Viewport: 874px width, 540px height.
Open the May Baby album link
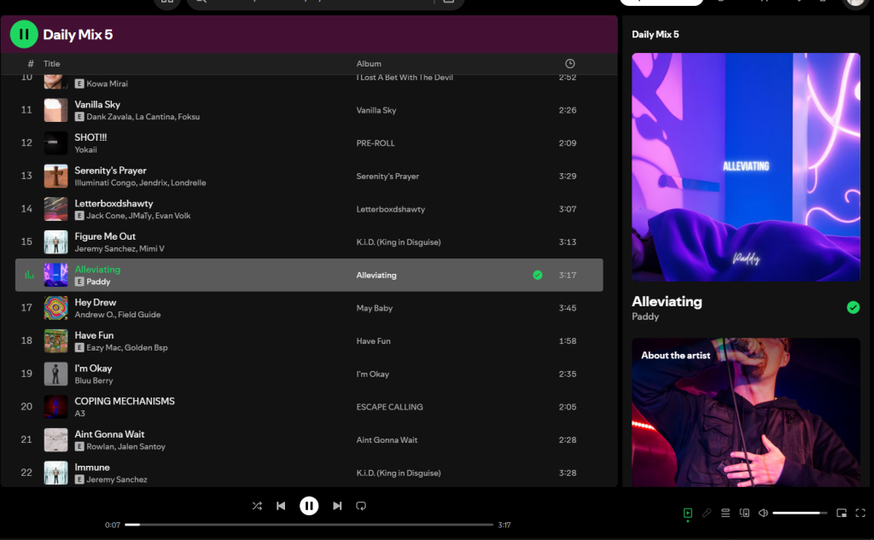point(375,308)
